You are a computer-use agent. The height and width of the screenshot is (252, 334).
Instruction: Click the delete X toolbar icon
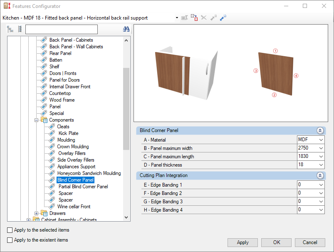point(204,18)
